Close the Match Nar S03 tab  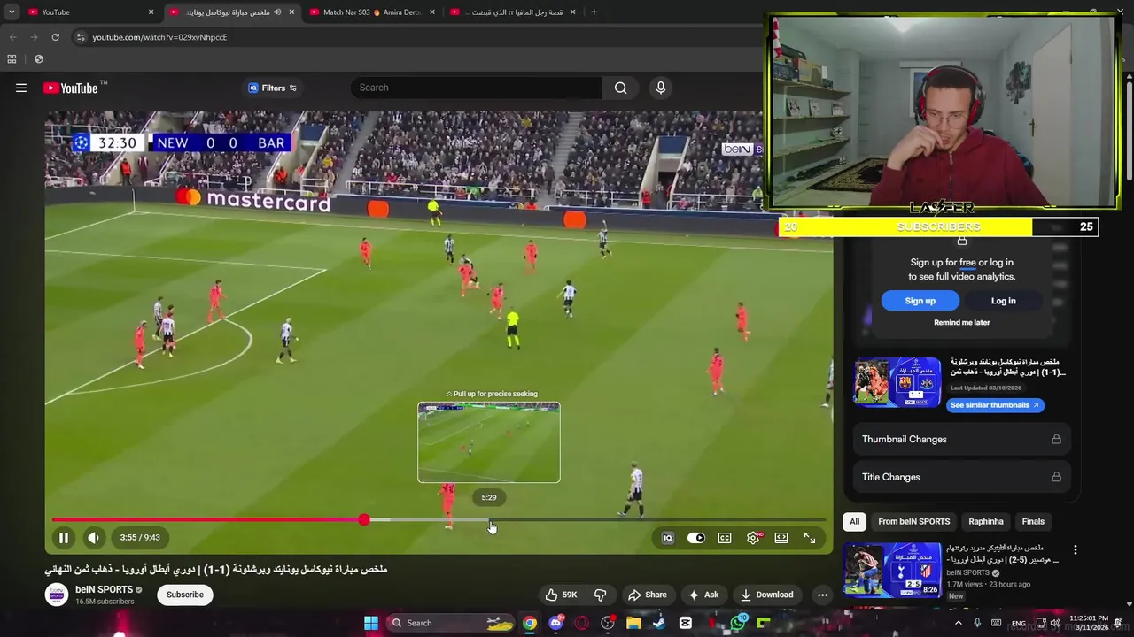pos(431,12)
